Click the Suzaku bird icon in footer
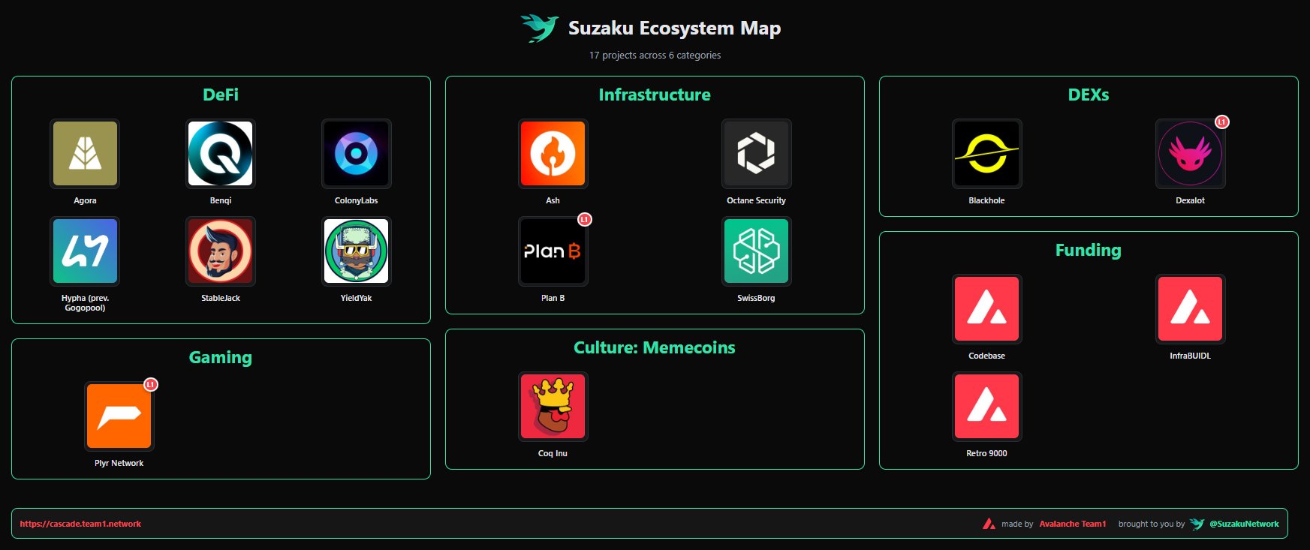 tap(1197, 524)
